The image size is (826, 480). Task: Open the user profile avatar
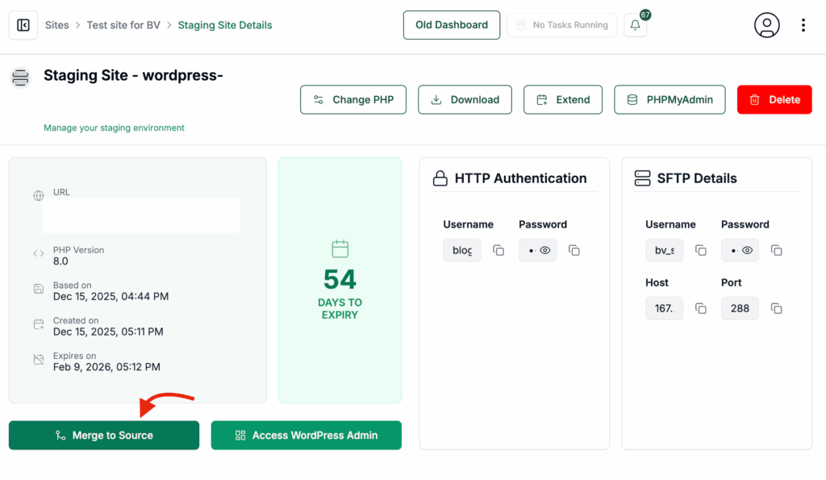[x=766, y=25]
